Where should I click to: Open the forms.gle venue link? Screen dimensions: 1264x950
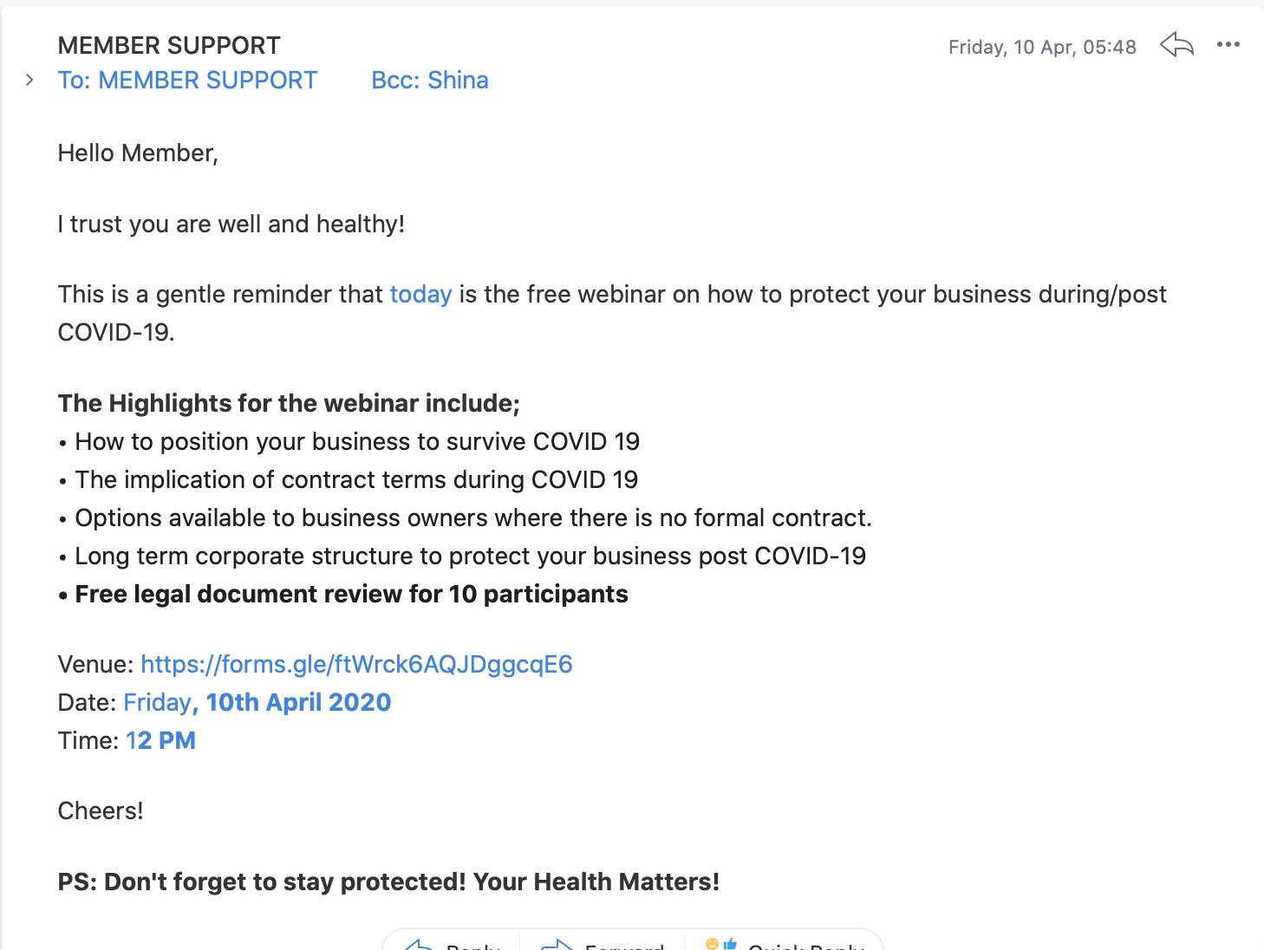(x=356, y=664)
